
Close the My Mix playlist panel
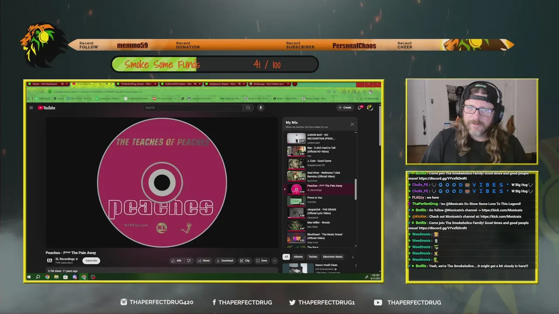point(352,124)
